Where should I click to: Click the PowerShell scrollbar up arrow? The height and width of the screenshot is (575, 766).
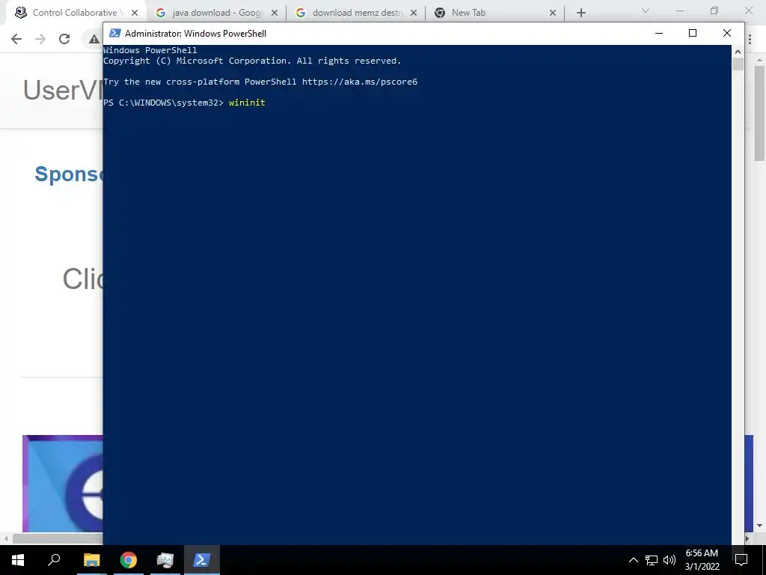coord(738,52)
